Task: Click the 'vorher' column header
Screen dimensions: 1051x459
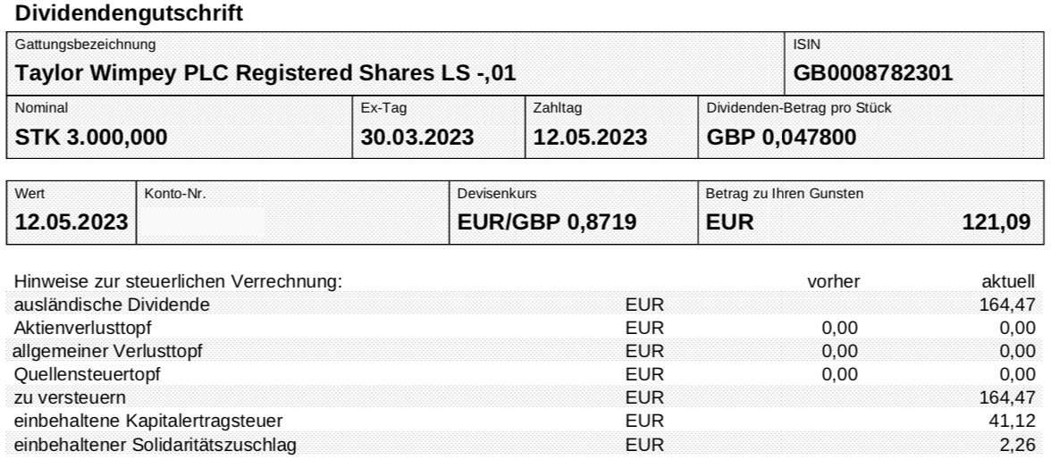Action: pos(833,282)
